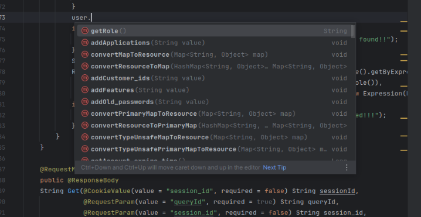The image size is (421, 217).
Task: Place caret after 'user.' on line 73
Action: pyautogui.click(x=91, y=18)
